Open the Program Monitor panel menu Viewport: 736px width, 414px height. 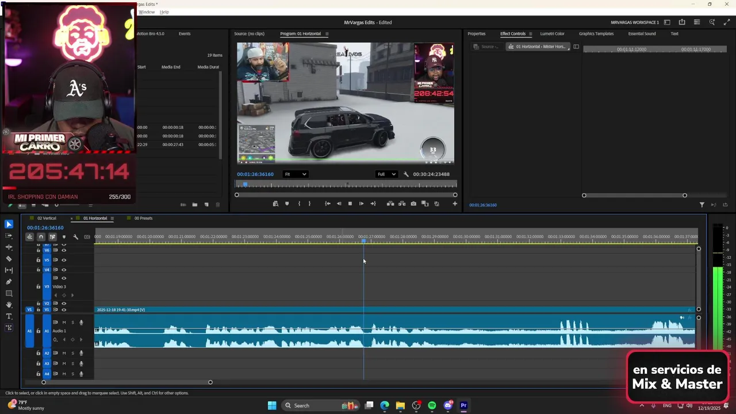pos(327,34)
